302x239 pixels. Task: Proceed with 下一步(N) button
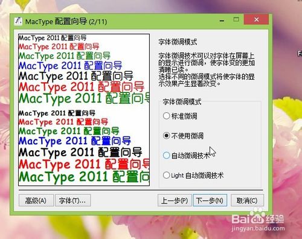point(210,200)
